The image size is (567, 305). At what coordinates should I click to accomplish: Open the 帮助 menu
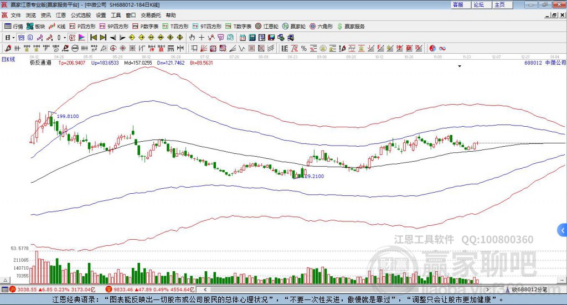pos(171,15)
